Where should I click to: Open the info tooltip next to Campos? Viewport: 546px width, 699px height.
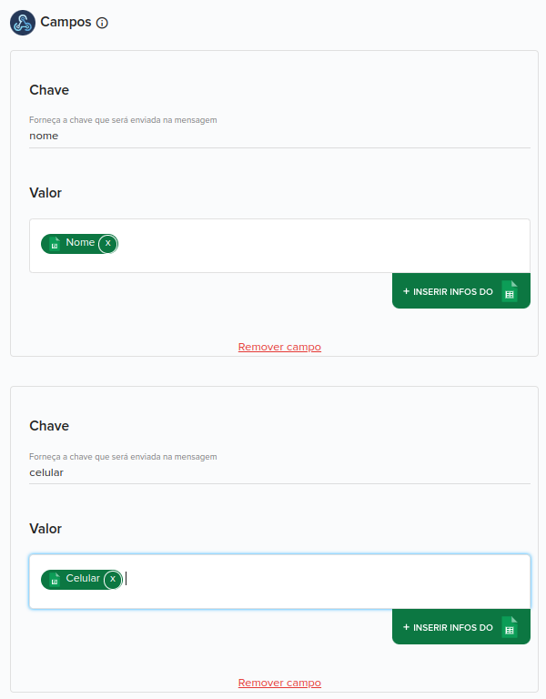(102, 23)
